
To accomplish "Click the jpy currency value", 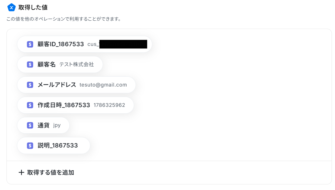I will [x=57, y=126].
